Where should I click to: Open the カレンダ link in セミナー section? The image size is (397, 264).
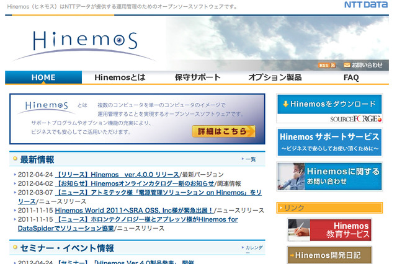[252, 247]
